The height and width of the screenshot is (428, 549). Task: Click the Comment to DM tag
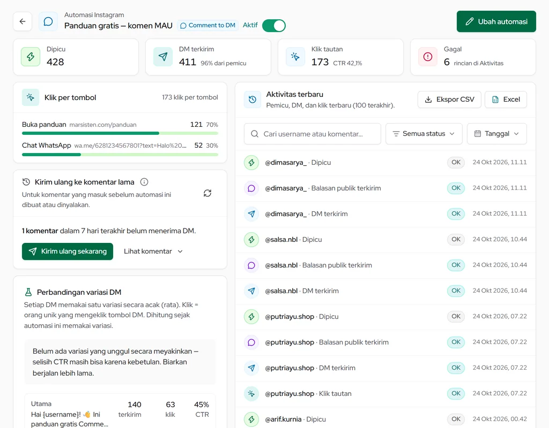click(x=208, y=26)
